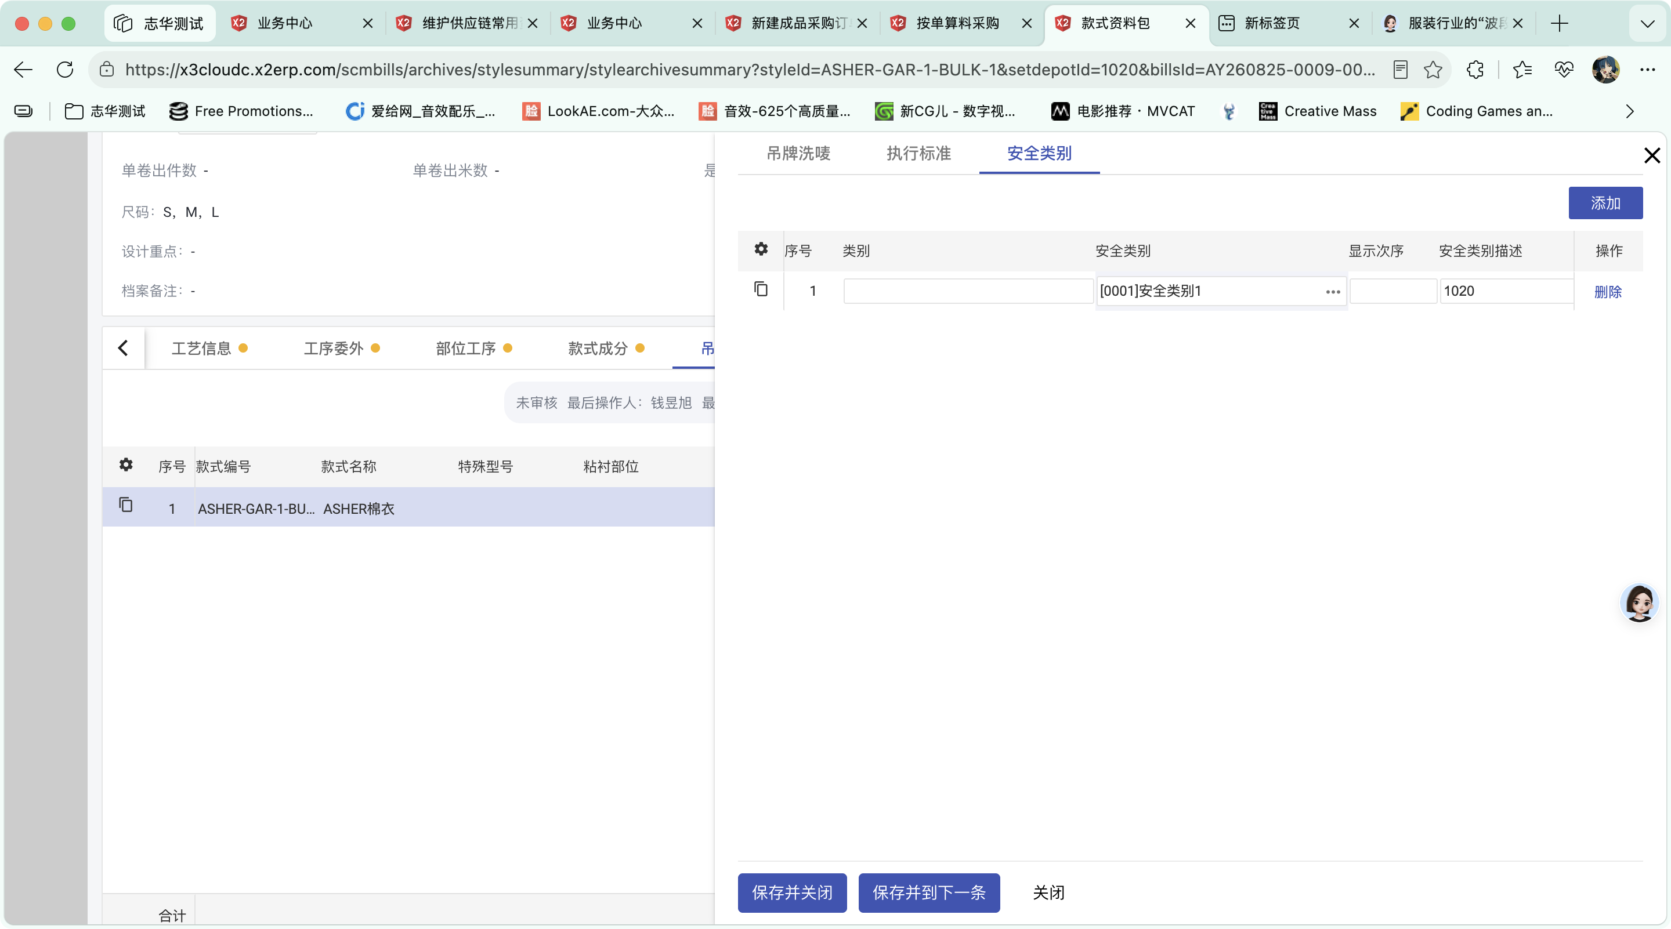Delete row 1 via the 删除 link
The height and width of the screenshot is (929, 1671).
(x=1608, y=292)
